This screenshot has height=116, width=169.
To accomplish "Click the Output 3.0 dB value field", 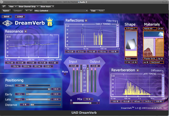I will [x=95, y=66].
